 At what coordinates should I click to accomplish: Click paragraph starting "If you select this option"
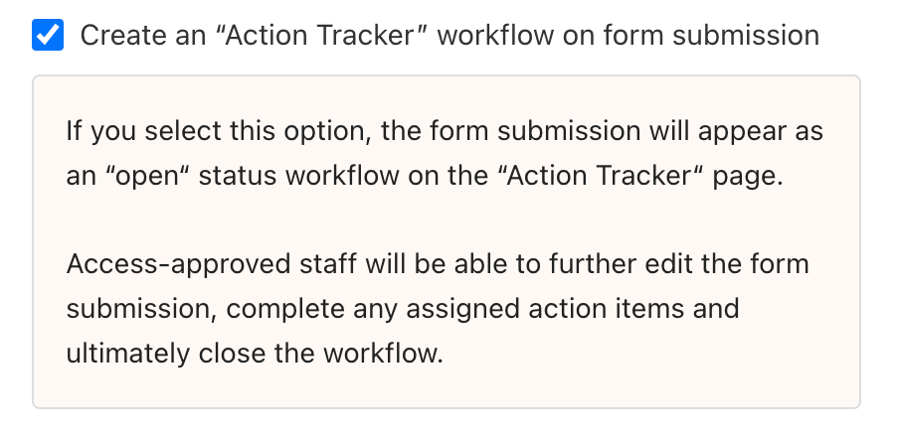coord(445,153)
